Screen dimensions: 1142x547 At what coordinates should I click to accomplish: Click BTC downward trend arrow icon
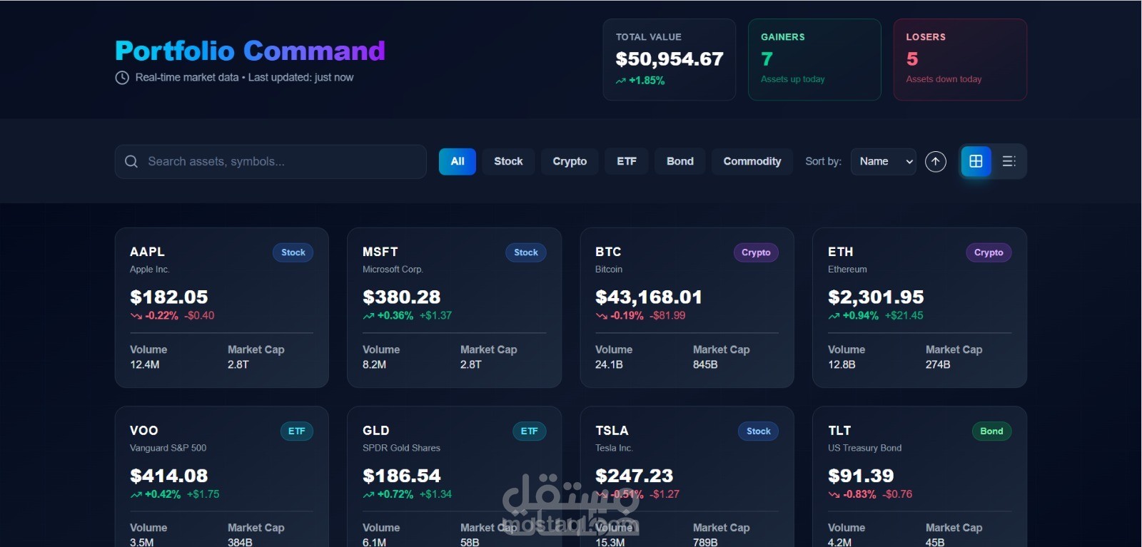tap(602, 316)
